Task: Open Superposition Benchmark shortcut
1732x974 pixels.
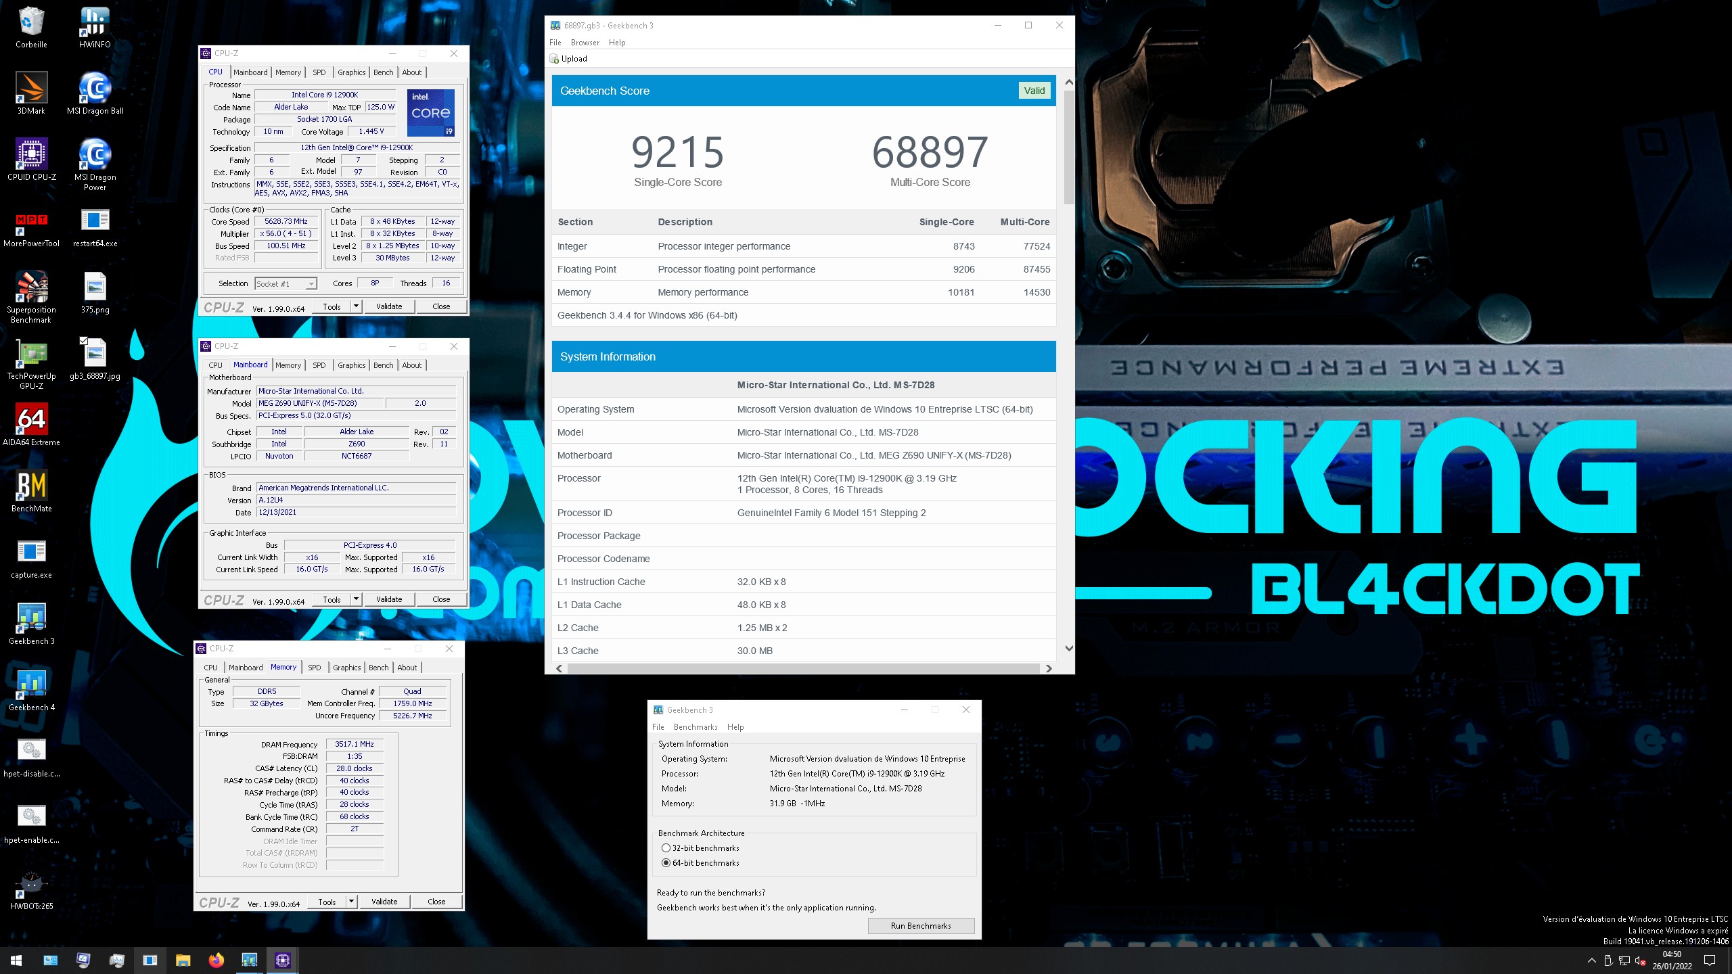Action: (x=31, y=296)
